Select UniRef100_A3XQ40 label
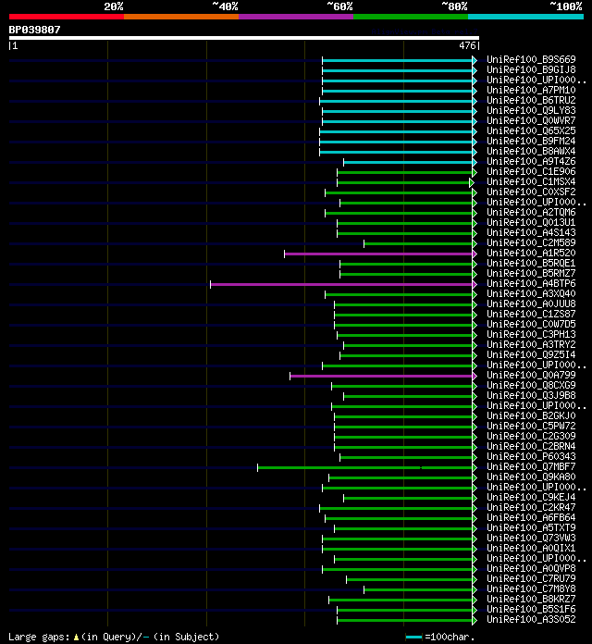This screenshot has height=644, width=592. point(531,293)
